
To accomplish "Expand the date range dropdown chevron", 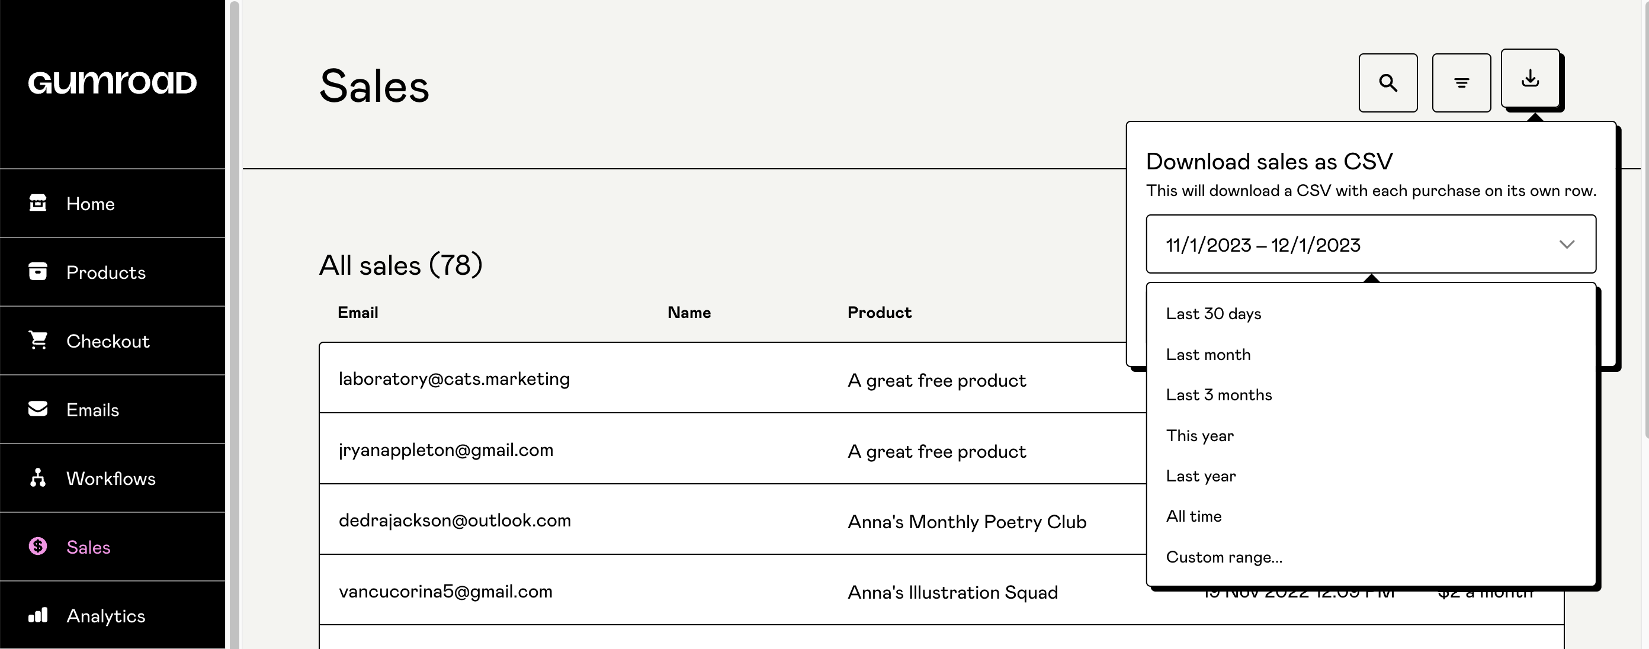I will click(1567, 245).
